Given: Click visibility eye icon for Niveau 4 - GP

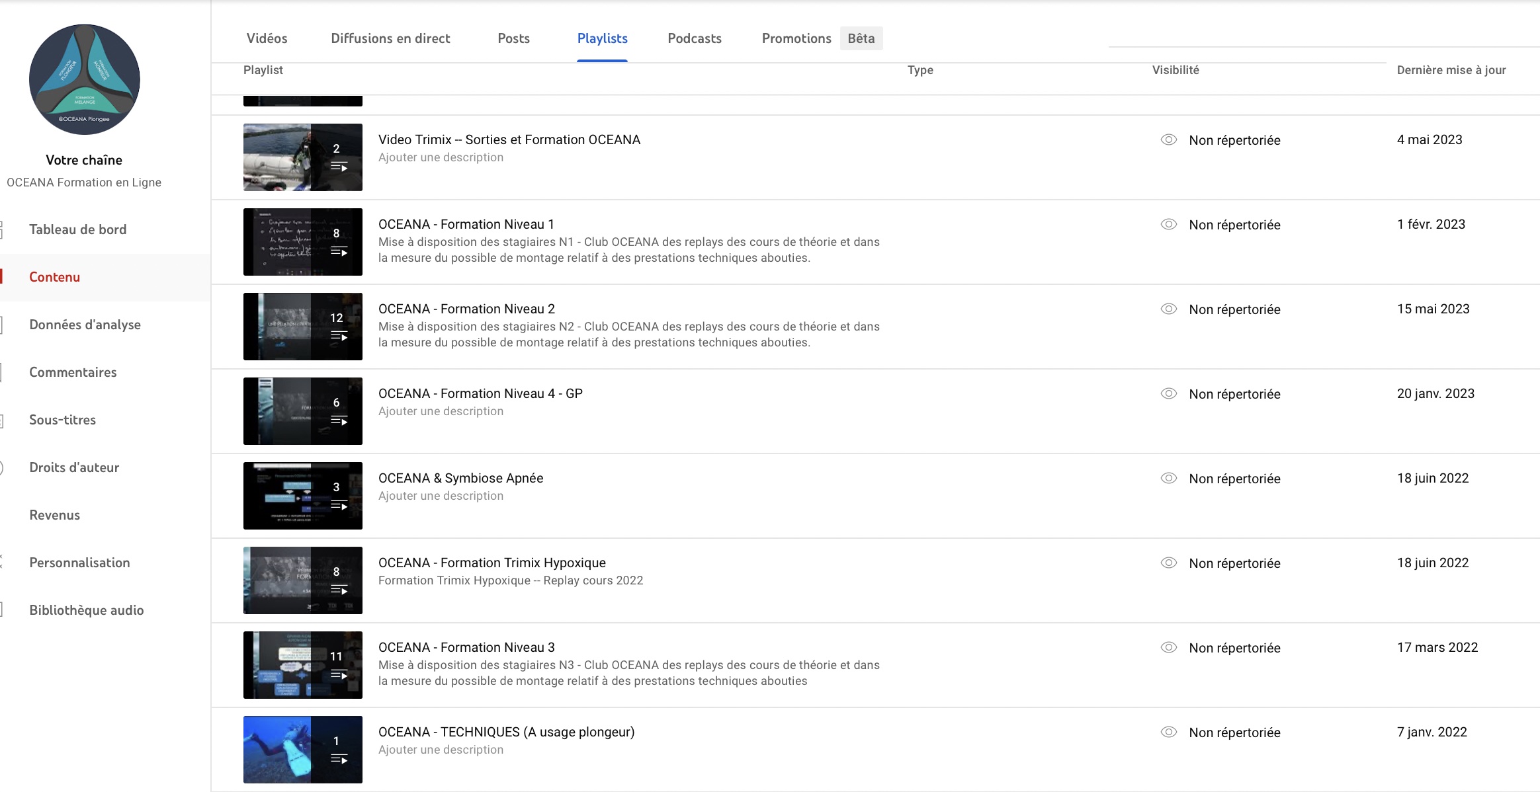Looking at the screenshot, I should pyautogui.click(x=1169, y=393).
